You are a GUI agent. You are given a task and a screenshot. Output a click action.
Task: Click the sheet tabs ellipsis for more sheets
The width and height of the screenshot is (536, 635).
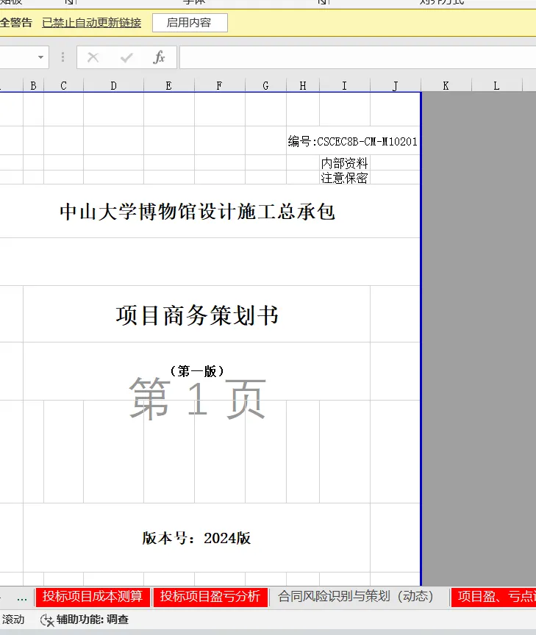point(22,598)
